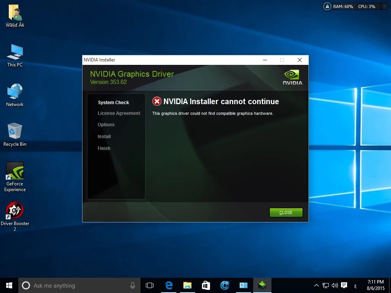391x293 pixels.
Task: Click the red error X icon
Action: pos(157,101)
